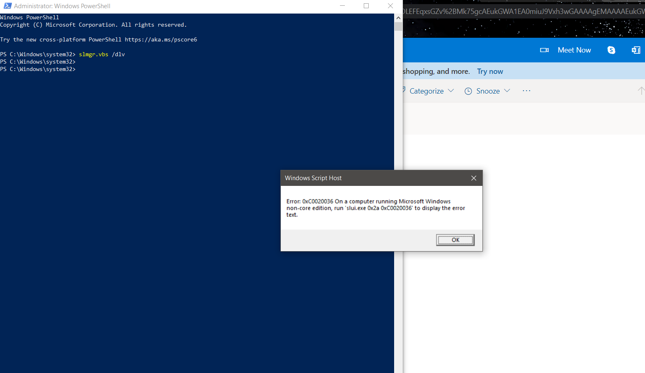645x373 pixels.
Task: Click the Try now link
Action: 490,71
